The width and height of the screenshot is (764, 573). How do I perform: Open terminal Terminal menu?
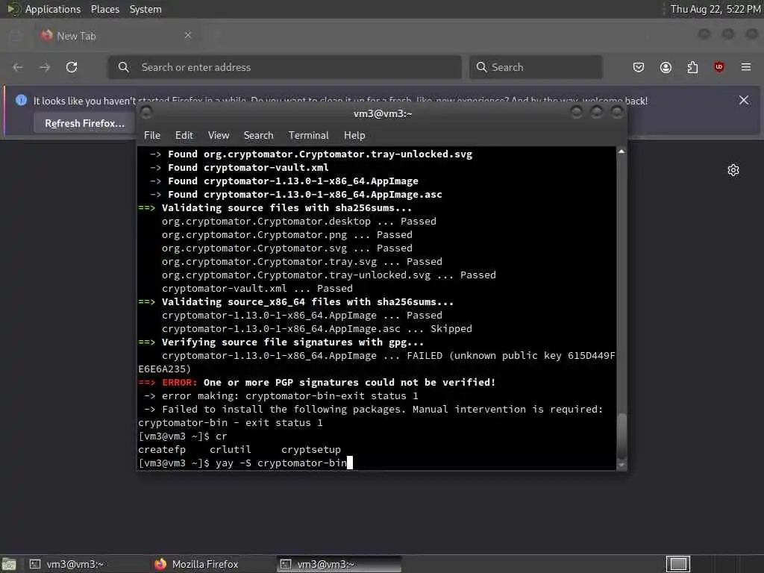308,136
